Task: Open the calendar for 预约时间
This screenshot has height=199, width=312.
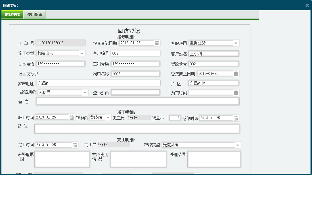Action: [x=236, y=92]
